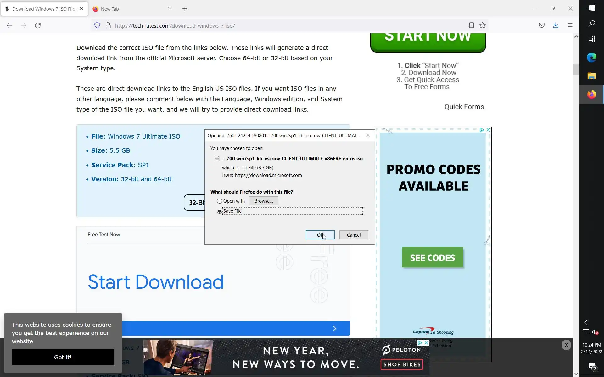
Task: Bookmark this page with star icon
Action: 483,25
